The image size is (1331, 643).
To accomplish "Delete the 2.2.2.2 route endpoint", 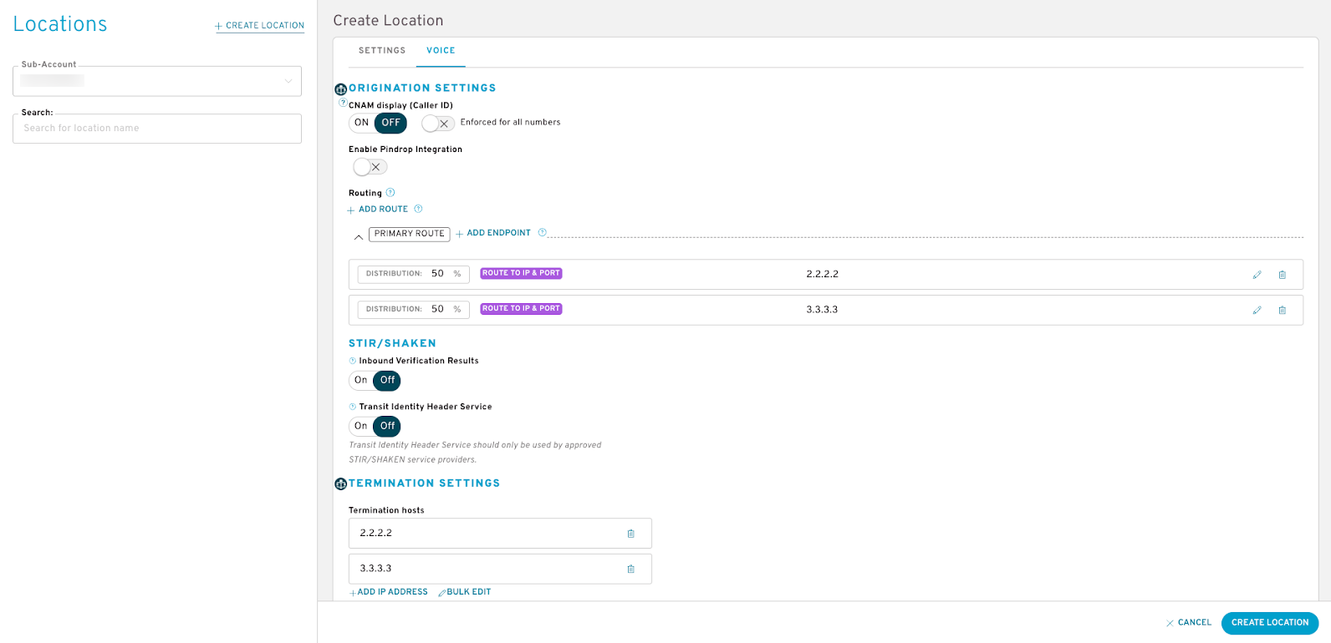I will pyautogui.click(x=1283, y=275).
